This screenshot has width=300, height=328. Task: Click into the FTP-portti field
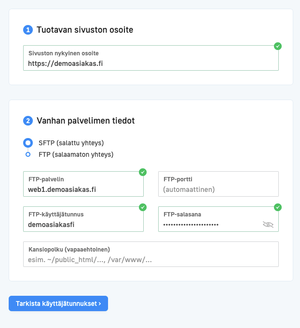pos(218,189)
